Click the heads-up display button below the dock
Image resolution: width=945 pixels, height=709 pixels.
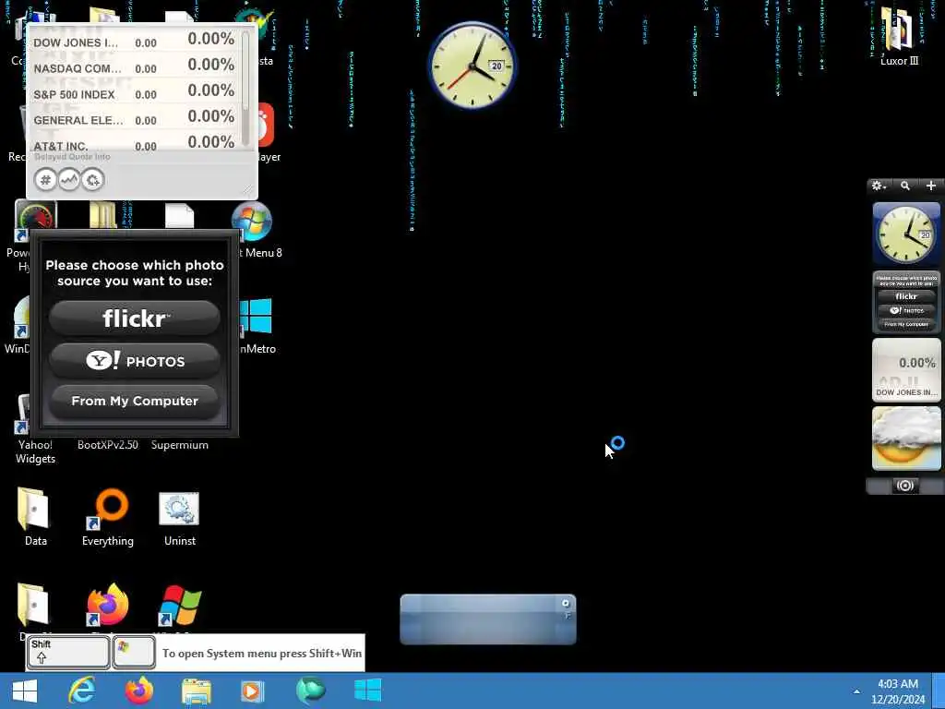tap(904, 486)
